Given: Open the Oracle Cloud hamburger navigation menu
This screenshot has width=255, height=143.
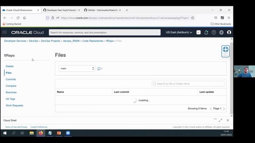Looking at the screenshot, I should [x=4, y=32].
